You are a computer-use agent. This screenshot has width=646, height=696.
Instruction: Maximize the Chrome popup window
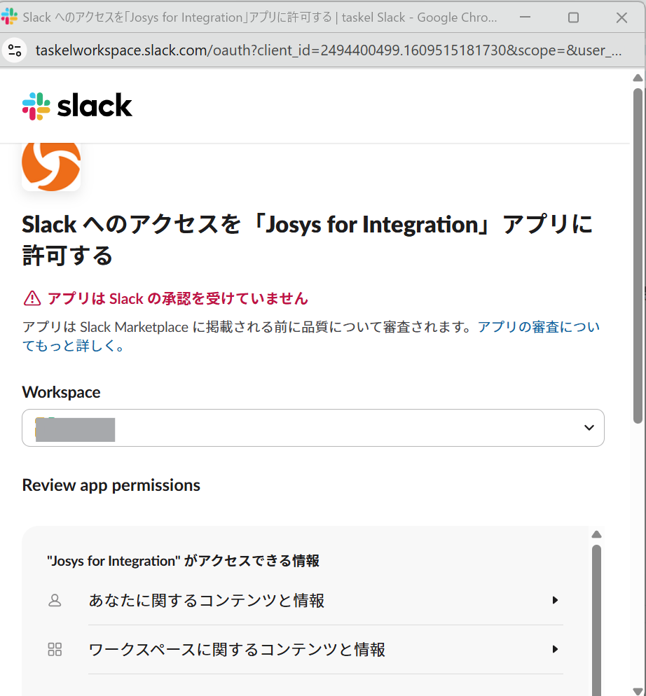coord(573,17)
